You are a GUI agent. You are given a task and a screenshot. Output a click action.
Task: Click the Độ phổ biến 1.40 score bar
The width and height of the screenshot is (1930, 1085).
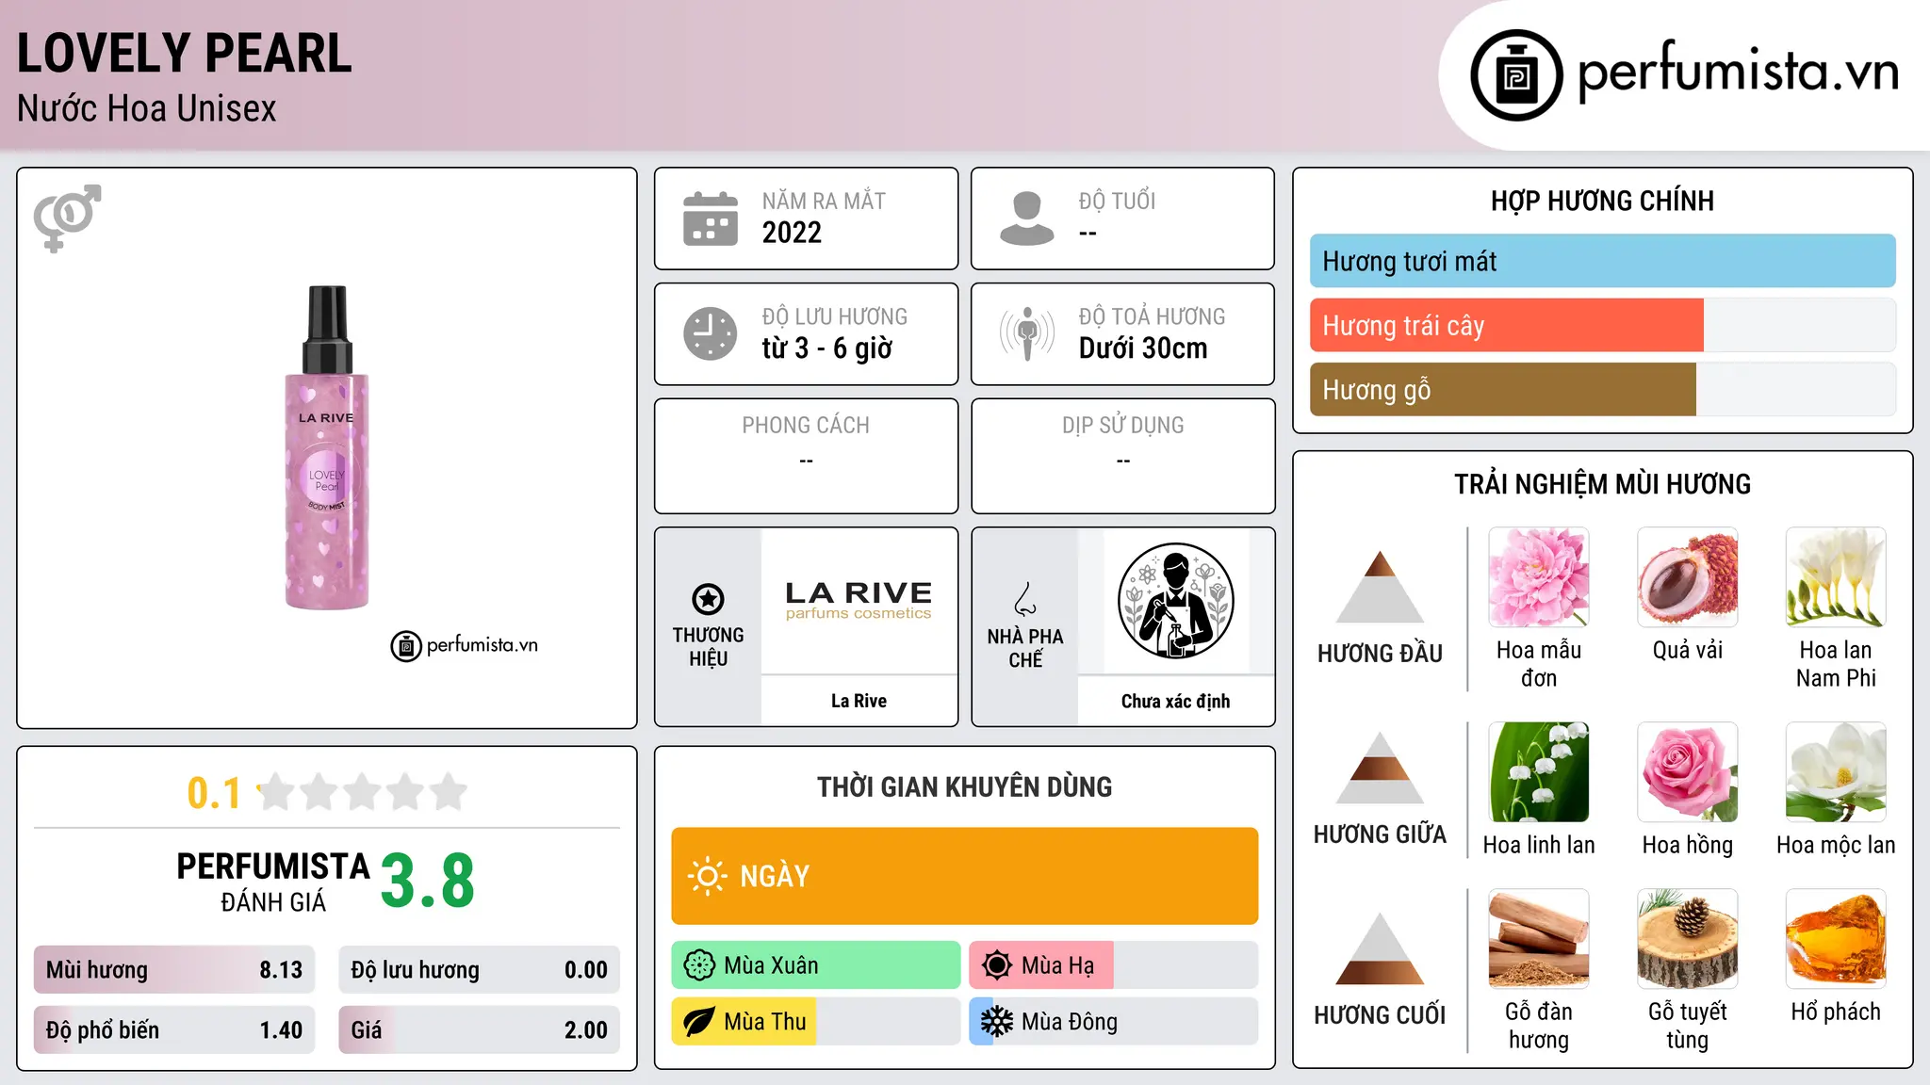coord(174,1030)
